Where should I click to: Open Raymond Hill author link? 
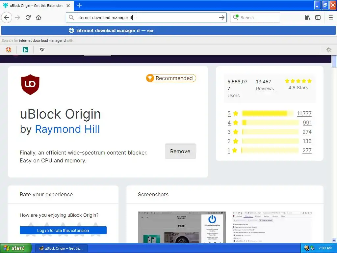[x=67, y=129]
